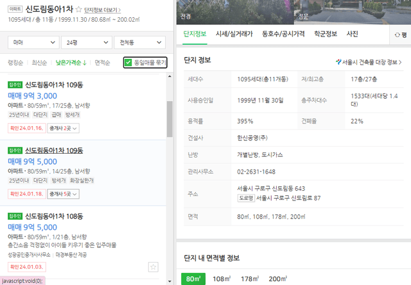View the 정문 photo thumbnail

[353, 12]
